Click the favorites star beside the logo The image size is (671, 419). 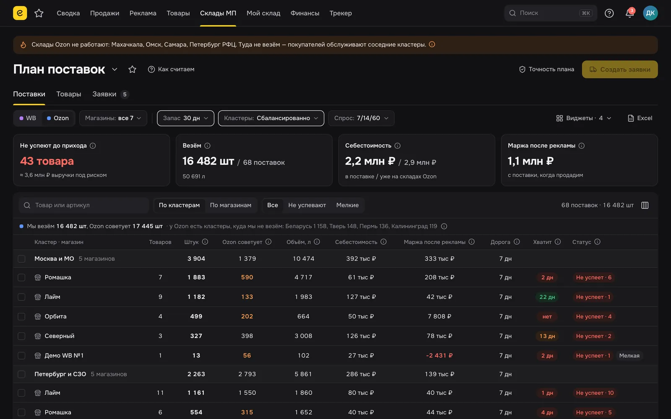(x=39, y=13)
